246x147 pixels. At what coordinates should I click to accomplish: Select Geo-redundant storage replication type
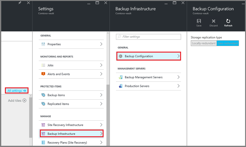228,43
